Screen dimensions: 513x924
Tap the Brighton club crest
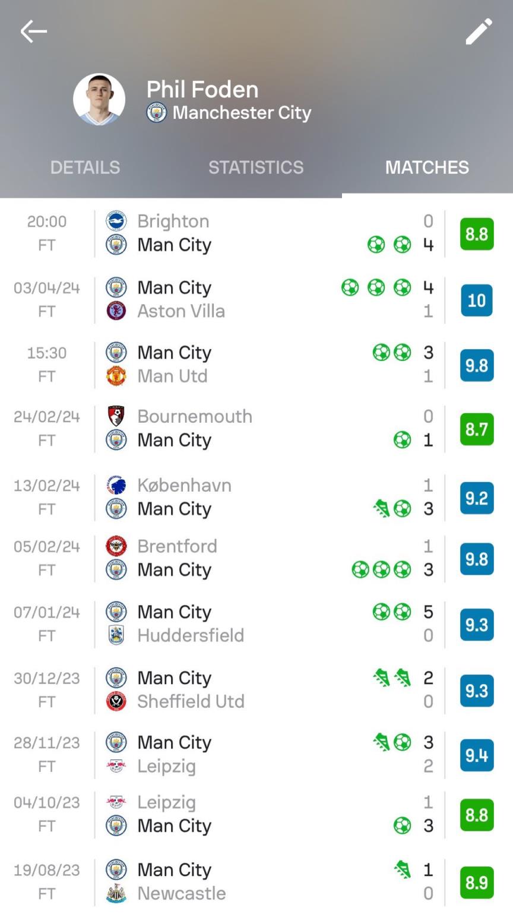116,221
